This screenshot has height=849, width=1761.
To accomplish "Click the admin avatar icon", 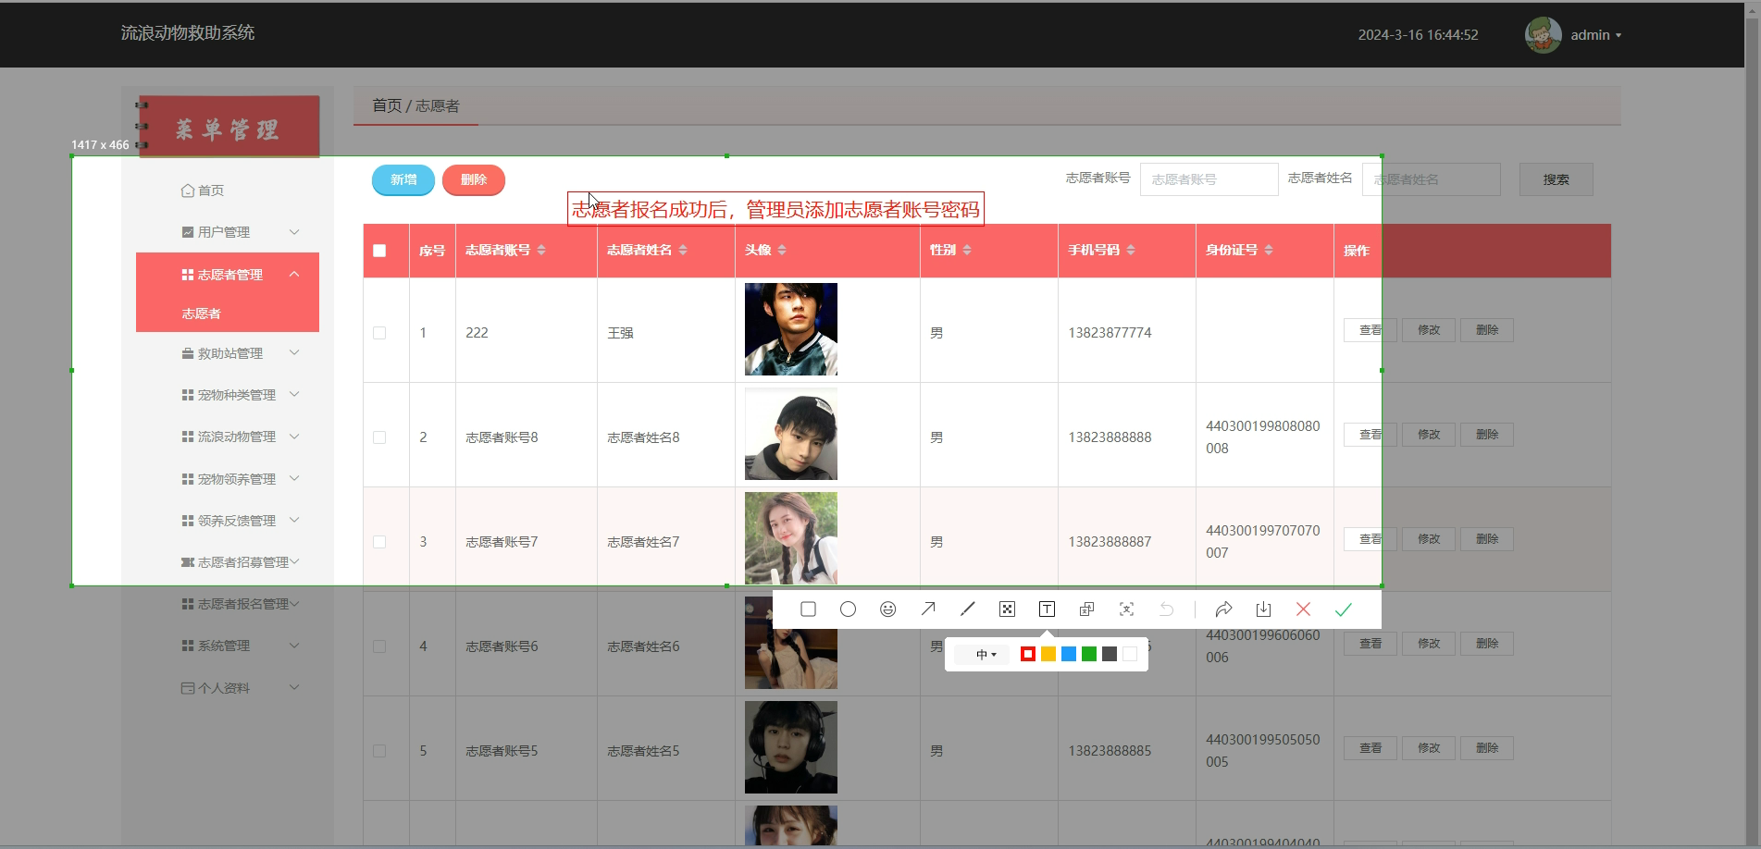I will [1543, 35].
